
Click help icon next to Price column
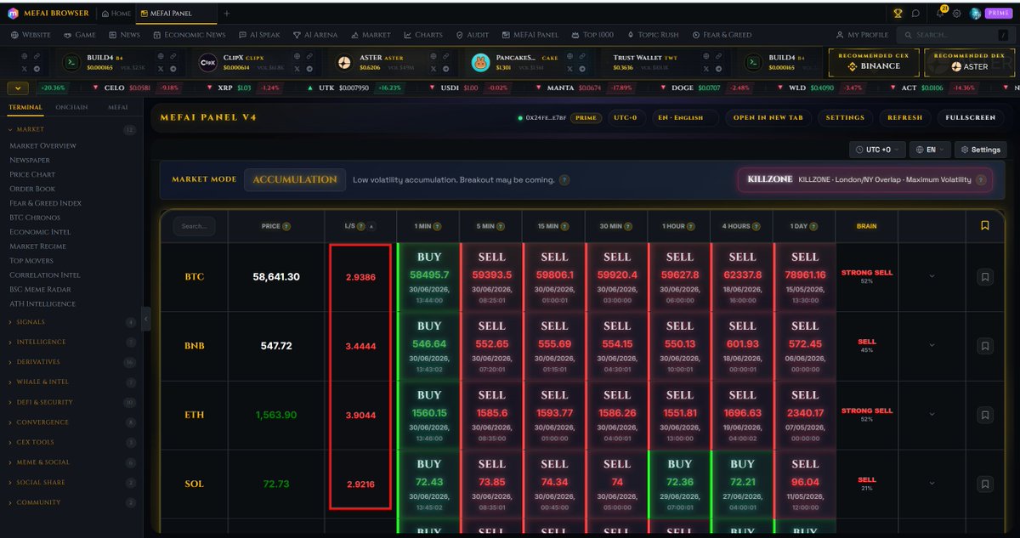[x=286, y=227]
